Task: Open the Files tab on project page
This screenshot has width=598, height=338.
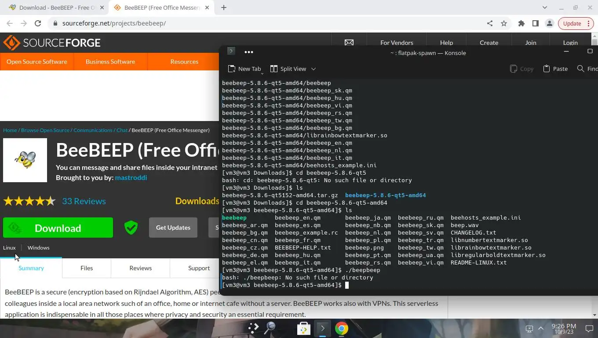Action: click(87, 268)
